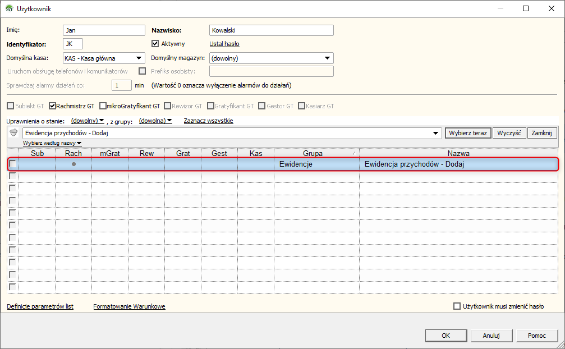Tick the Gratyfikant GT checkbox
The image size is (565, 349).
pos(210,106)
